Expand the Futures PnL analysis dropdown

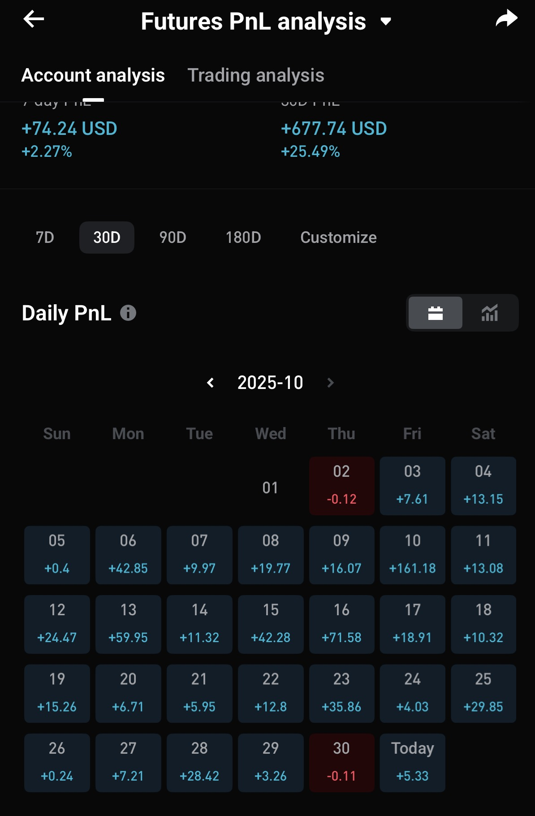click(x=385, y=21)
